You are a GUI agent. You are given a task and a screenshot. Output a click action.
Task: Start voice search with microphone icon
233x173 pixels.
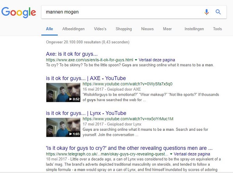tap(206, 12)
